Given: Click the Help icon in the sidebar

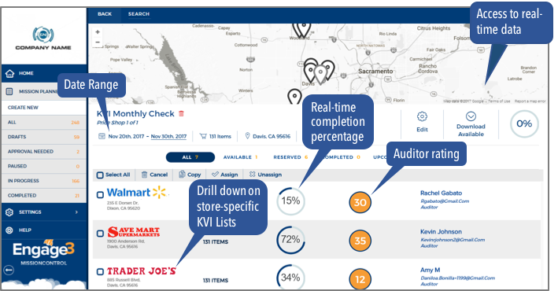Looking at the screenshot, I should click(9, 230).
